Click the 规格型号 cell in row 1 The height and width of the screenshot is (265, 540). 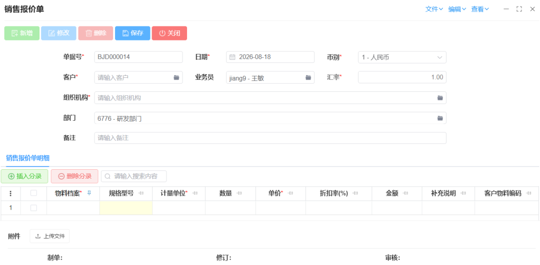click(x=126, y=208)
